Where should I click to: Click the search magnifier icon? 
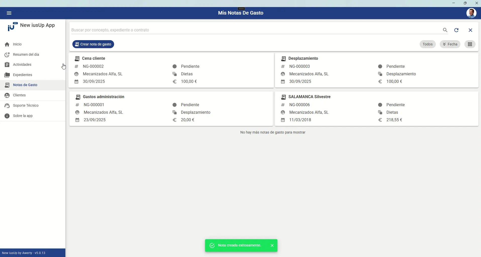[445, 30]
